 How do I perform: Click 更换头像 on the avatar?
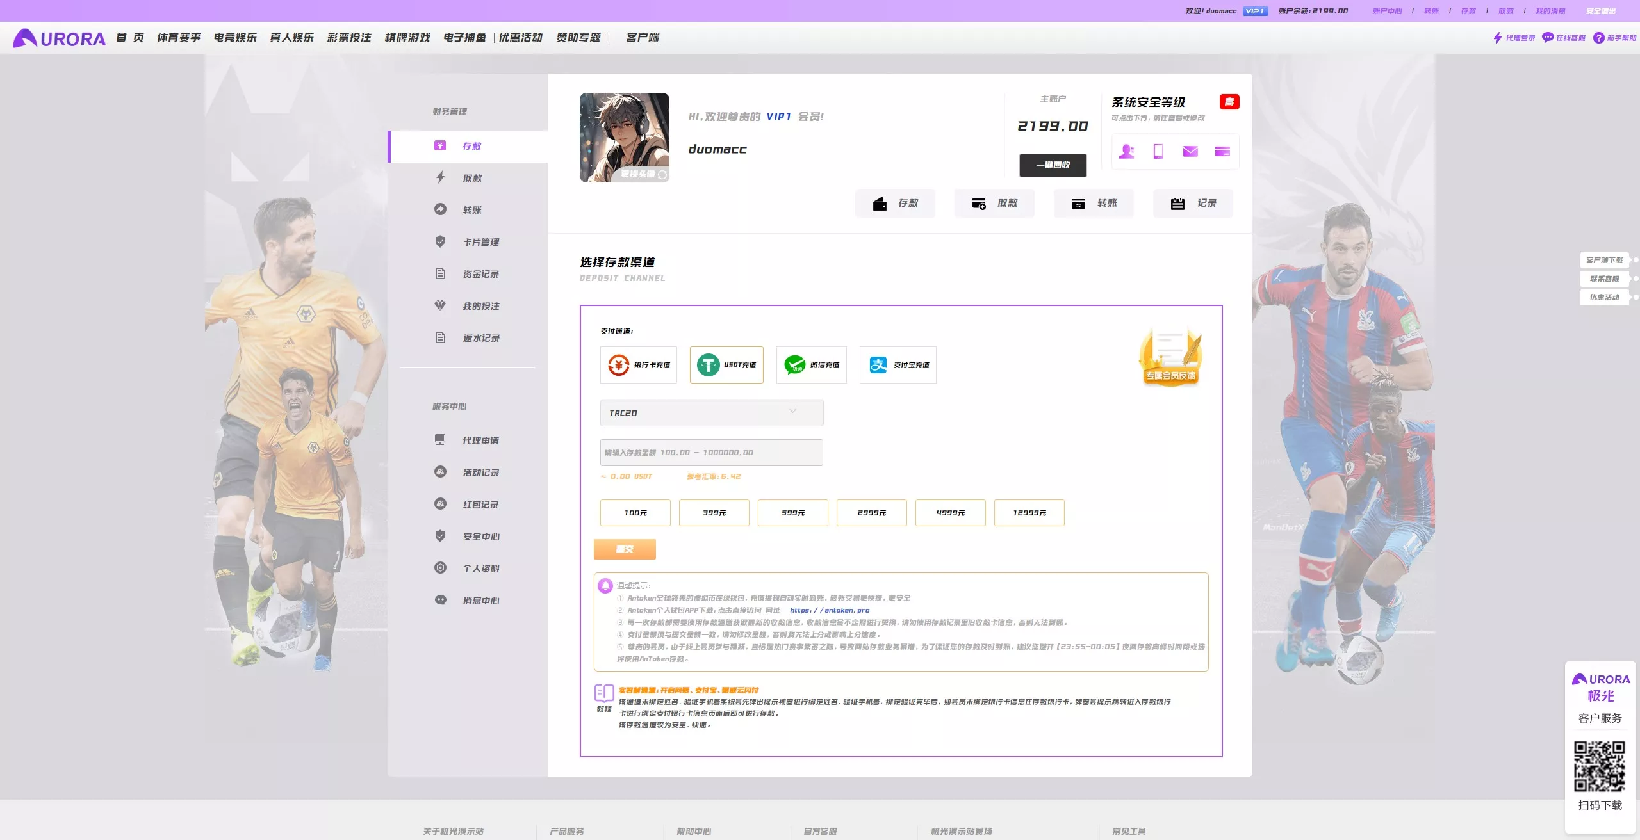point(643,174)
